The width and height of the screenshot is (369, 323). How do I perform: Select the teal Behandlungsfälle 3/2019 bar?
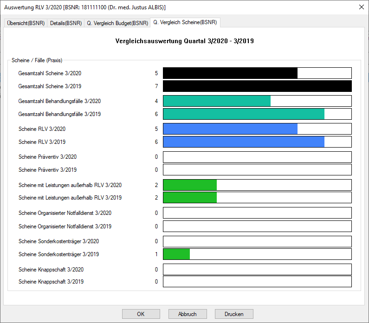tap(244, 114)
